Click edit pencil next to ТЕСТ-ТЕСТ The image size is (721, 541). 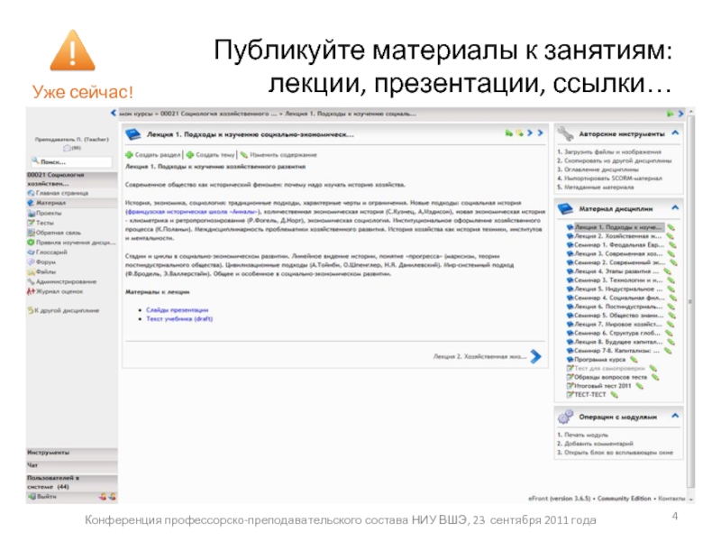tap(615, 395)
